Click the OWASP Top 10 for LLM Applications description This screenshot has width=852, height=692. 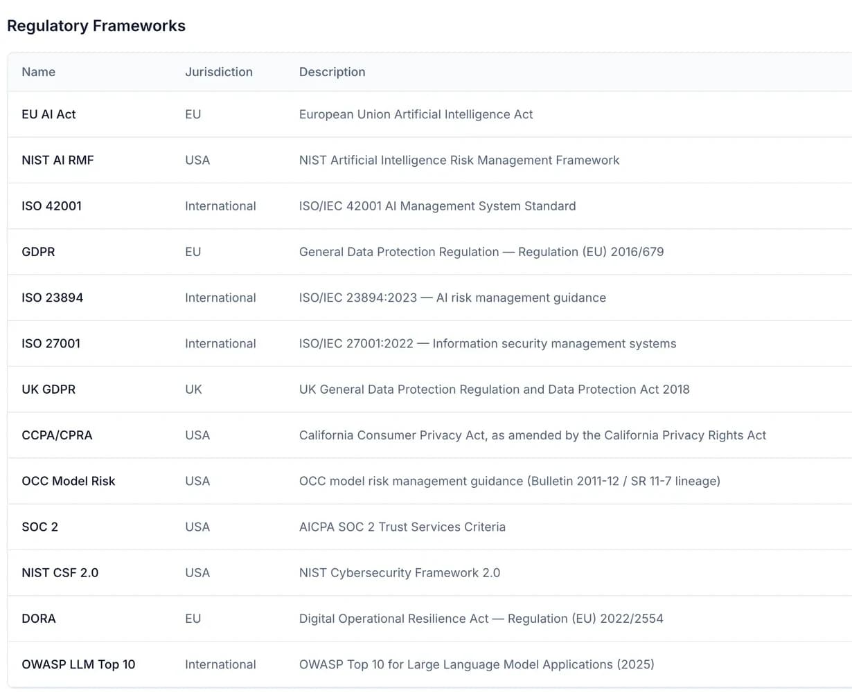tap(477, 664)
